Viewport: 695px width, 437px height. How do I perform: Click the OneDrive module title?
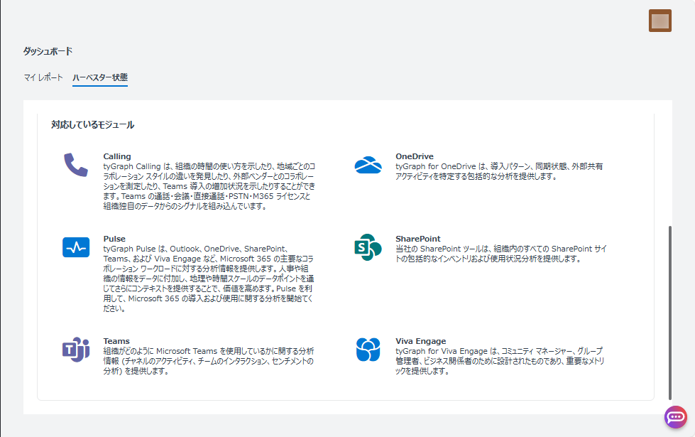click(x=415, y=156)
